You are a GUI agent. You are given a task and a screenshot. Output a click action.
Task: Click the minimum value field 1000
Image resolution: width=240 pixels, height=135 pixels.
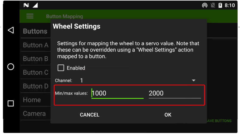(117, 93)
